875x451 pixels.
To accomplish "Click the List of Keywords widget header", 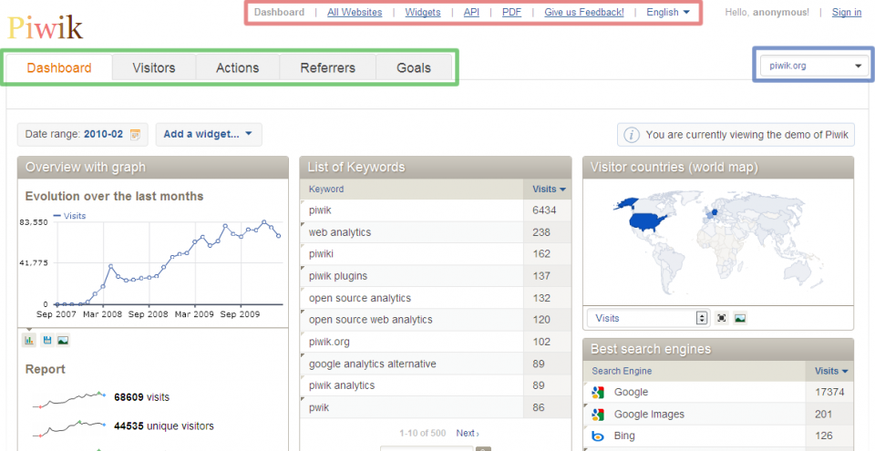I will coord(436,167).
